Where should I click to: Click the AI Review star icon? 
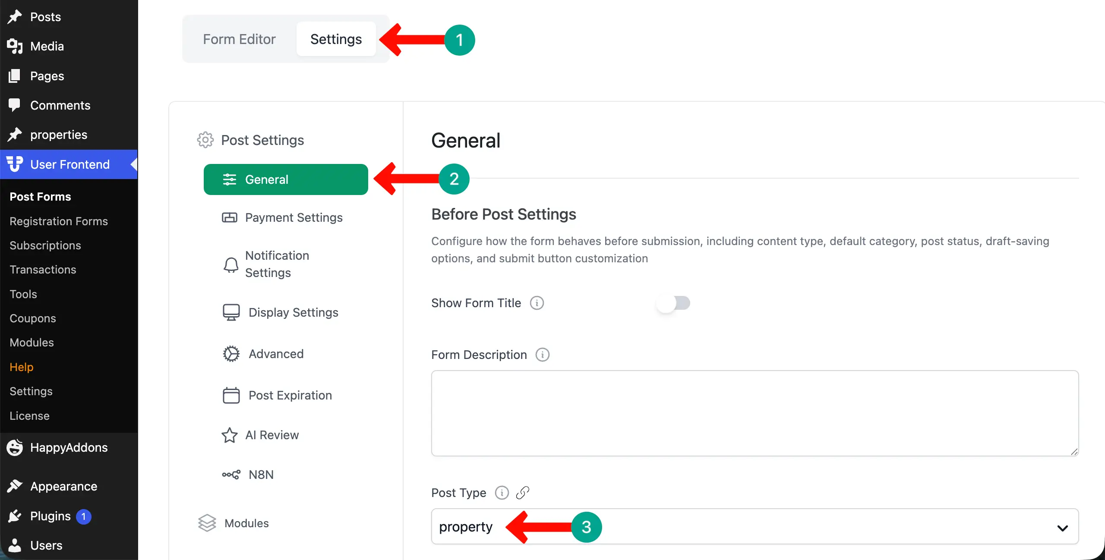(x=230, y=435)
